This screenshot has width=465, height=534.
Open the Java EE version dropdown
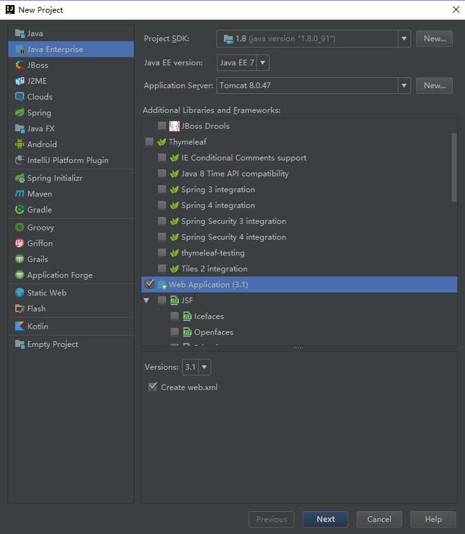coord(263,62)
